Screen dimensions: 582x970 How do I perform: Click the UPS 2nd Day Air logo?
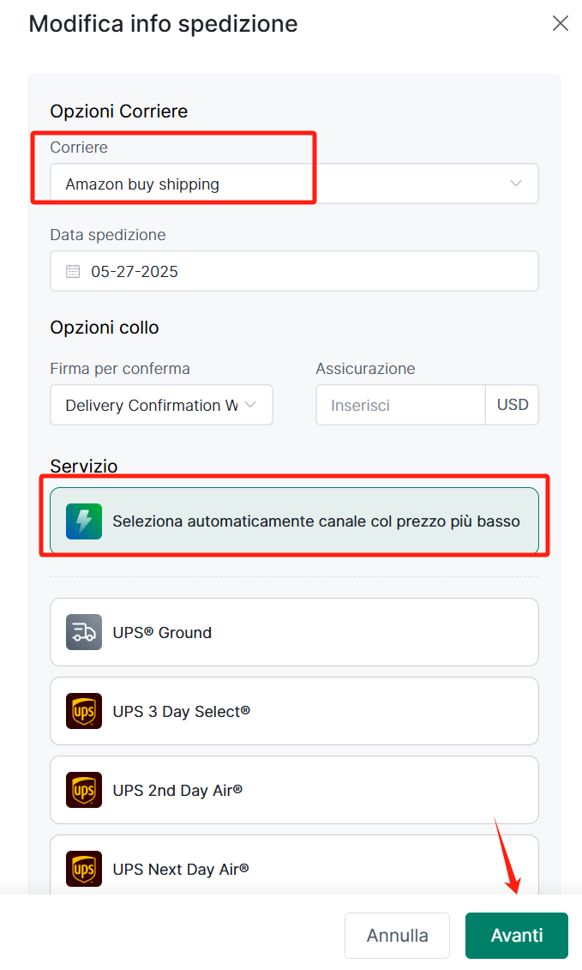(84, 790)
